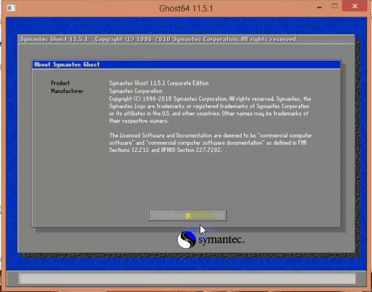Click the Copyright 1998-2010 notice line
Viewport: 372px width, 292px height.
click(x=210, y=99)
